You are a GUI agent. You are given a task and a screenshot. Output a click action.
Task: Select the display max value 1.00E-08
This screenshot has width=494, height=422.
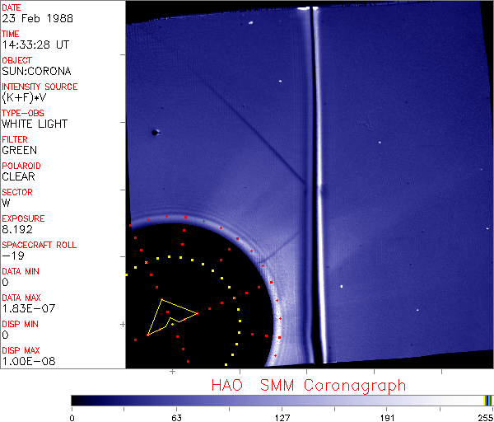(x=29, y=361)
